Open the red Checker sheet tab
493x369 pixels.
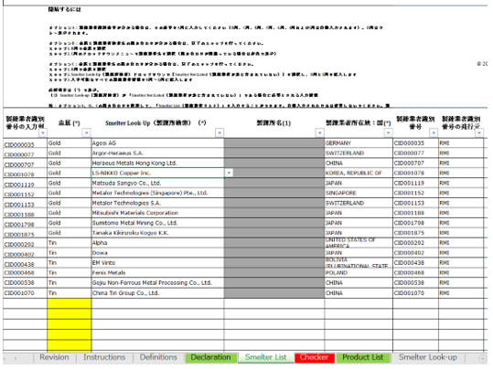(314, 357)
